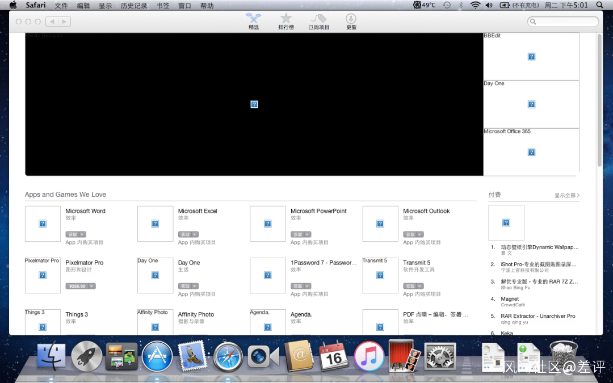This screenshot has width=613, height=383.
Task: Open the 精选 (Featured) toolbar icon
Action: [253, 21]
